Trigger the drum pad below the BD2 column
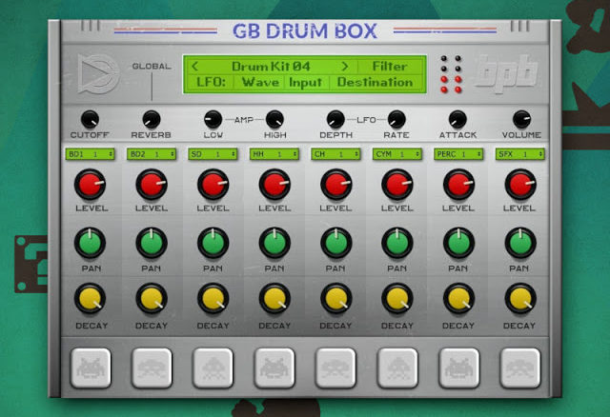This screenshot has height=417, width=610. [152, 367]
